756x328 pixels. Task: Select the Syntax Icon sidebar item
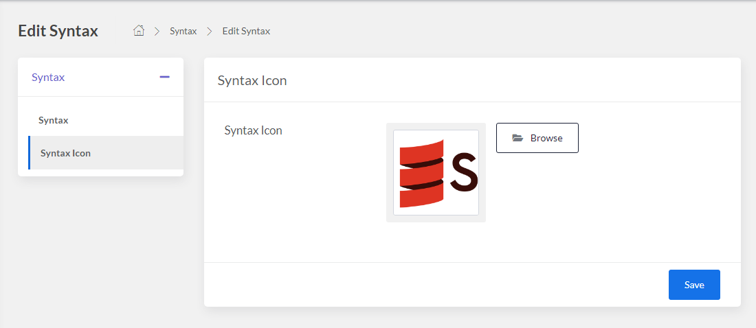click(x=106, y=153)
